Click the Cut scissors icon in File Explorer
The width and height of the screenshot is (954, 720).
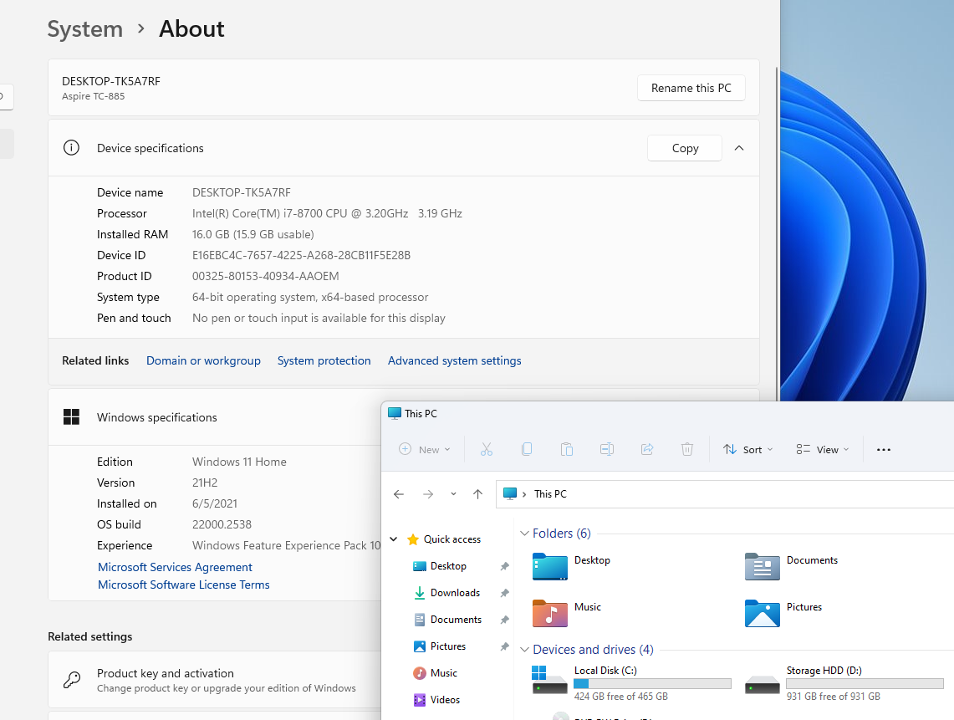(x=486, y=449)
